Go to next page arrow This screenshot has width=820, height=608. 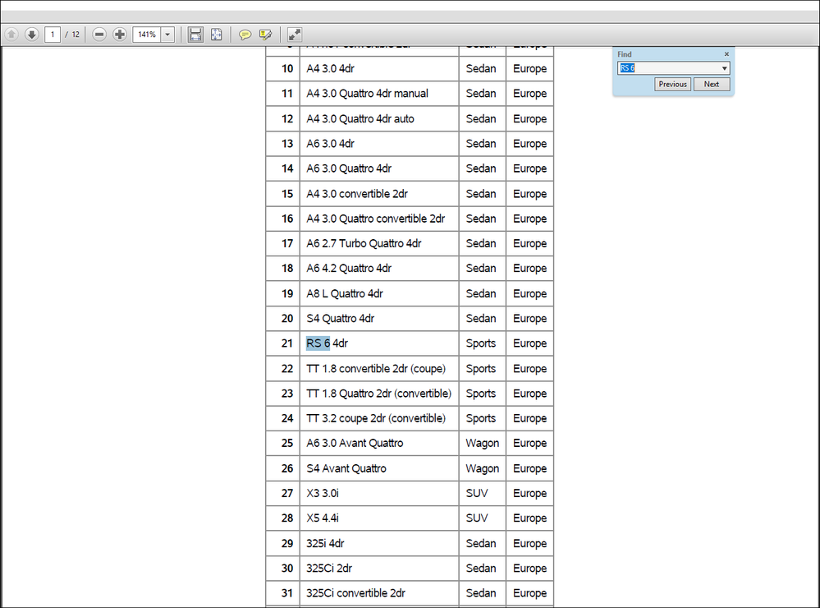(32, 35)
